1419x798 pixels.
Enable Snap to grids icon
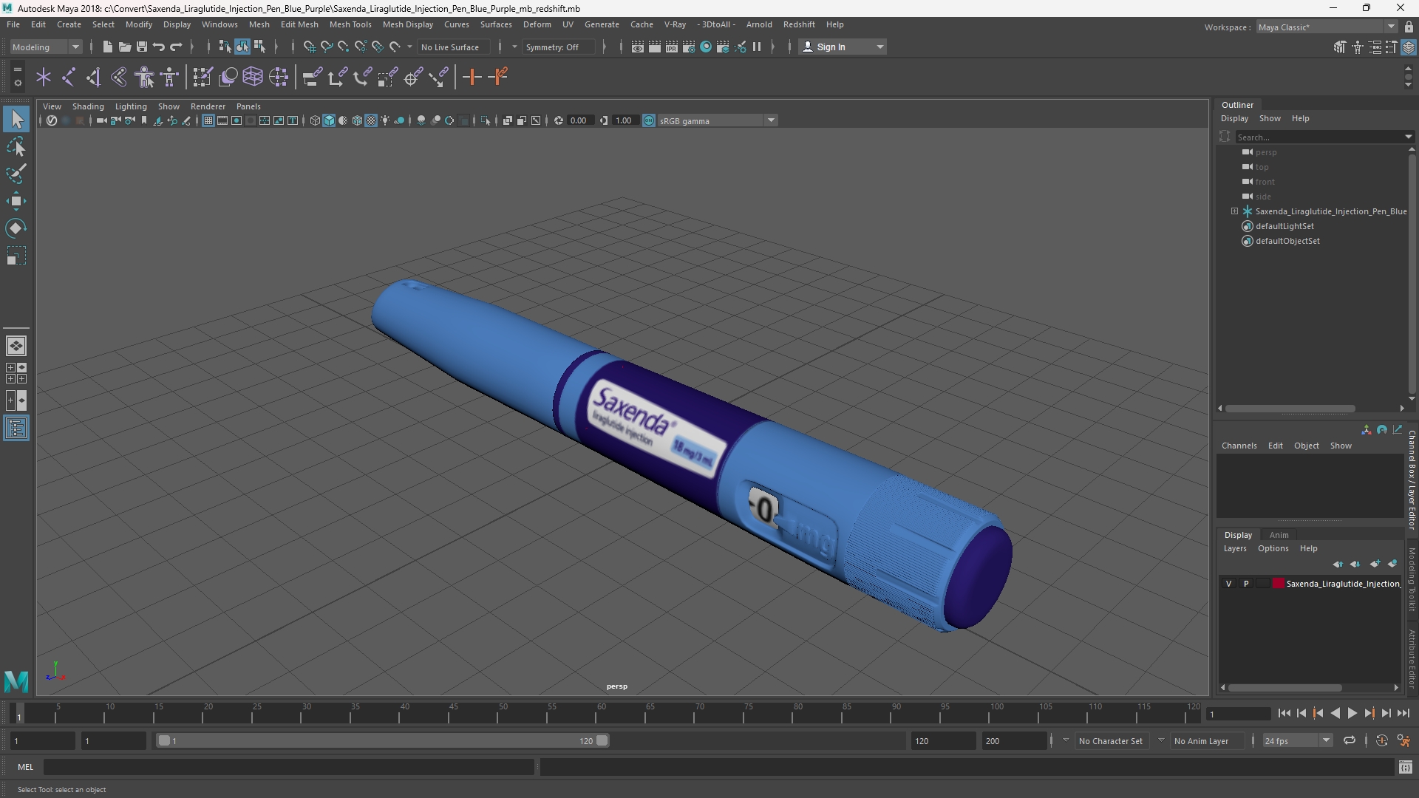click(309, 47)
